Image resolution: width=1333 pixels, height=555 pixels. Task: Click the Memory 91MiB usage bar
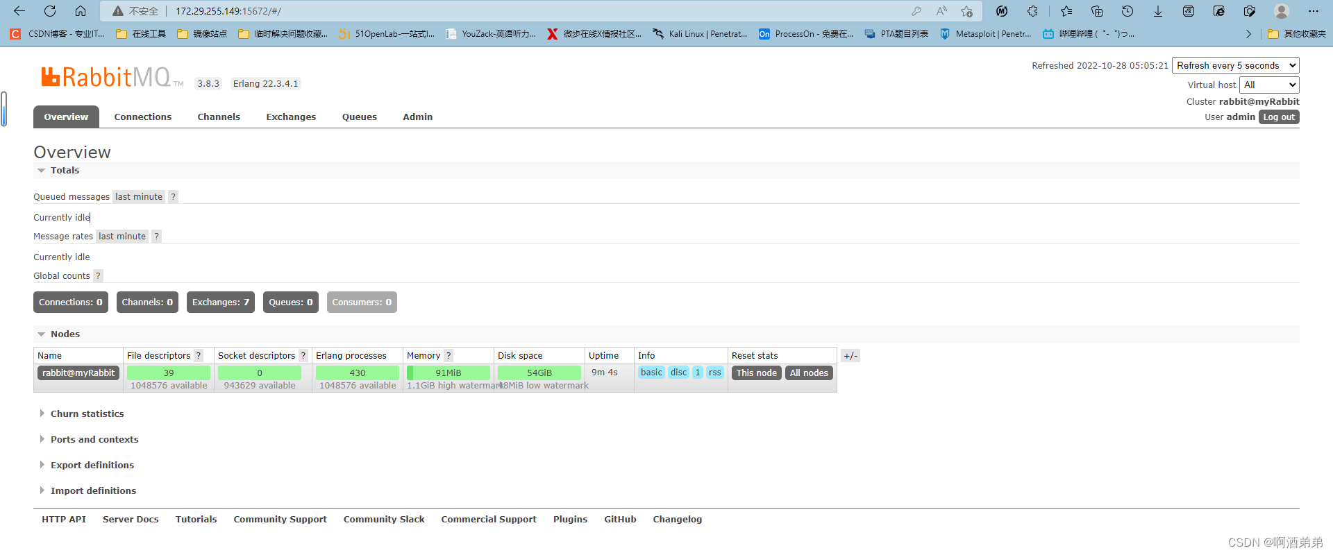click(x=448, y=373)
